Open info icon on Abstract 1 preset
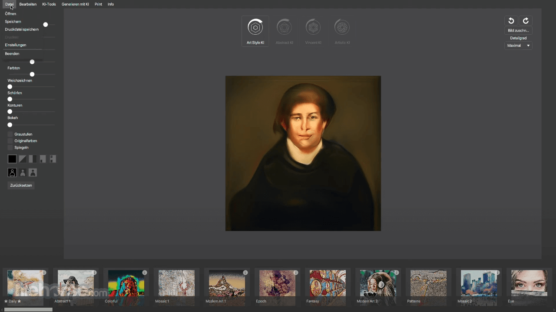 [x=94, y=273]
